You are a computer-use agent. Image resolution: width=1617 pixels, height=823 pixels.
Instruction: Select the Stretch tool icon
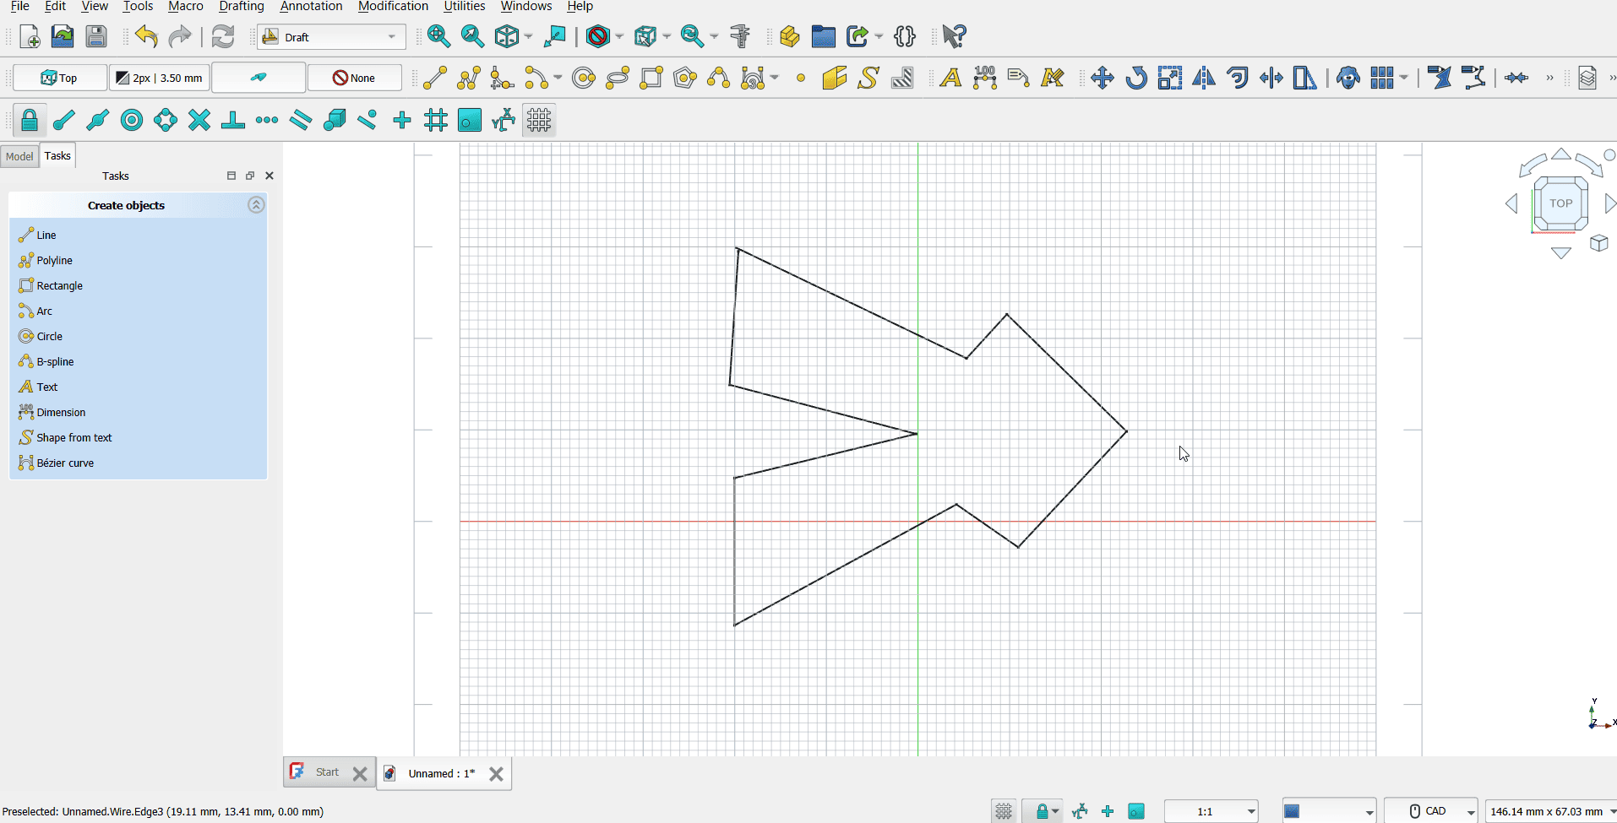(1305, 79)
